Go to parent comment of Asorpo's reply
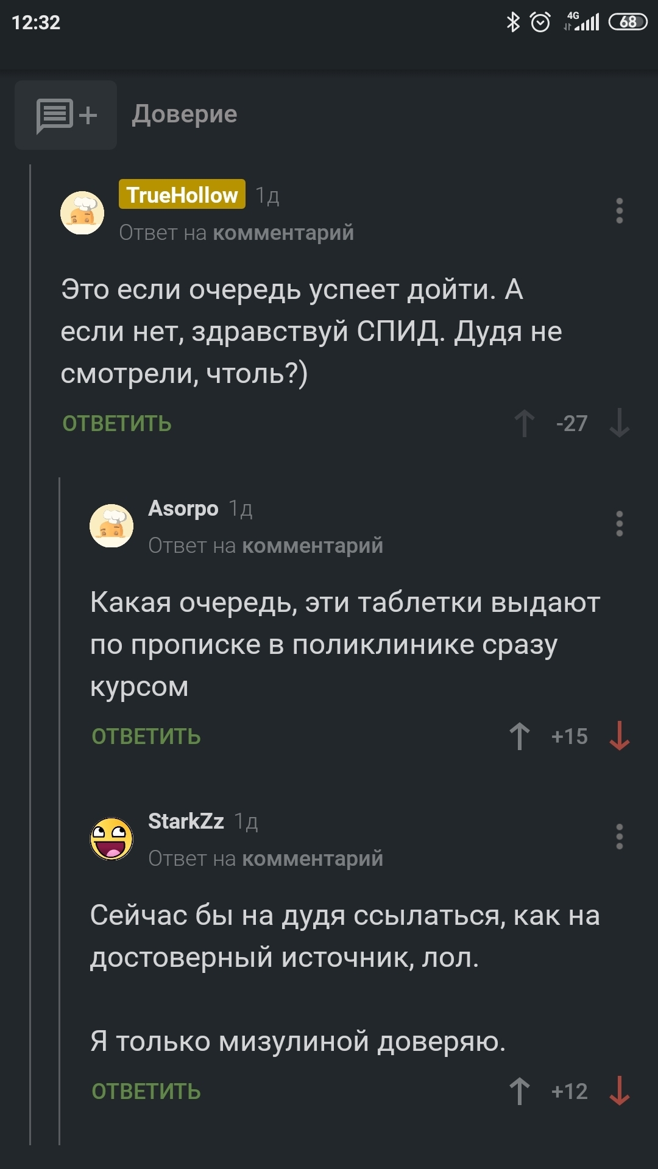Image resolution: width=658 pixels, height=1169 pixels. click(x=313, y=546)
